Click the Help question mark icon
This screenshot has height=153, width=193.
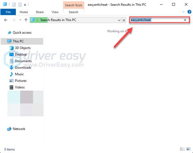189,12
